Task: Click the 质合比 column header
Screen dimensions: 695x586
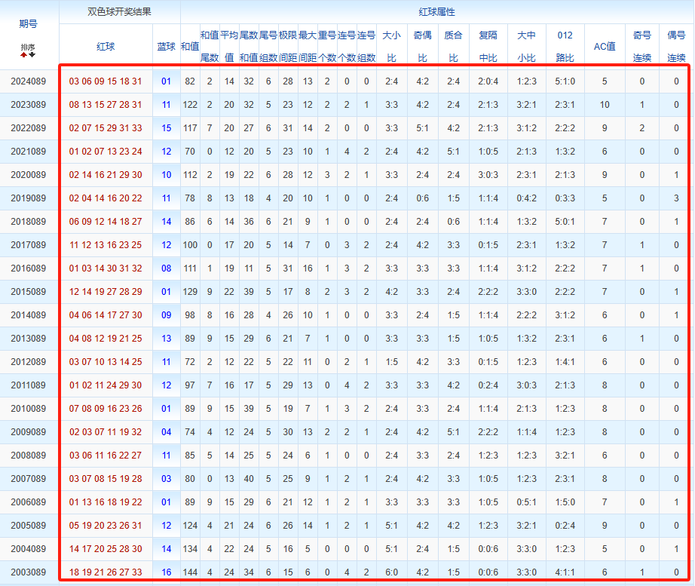Action: click(453, 46)
